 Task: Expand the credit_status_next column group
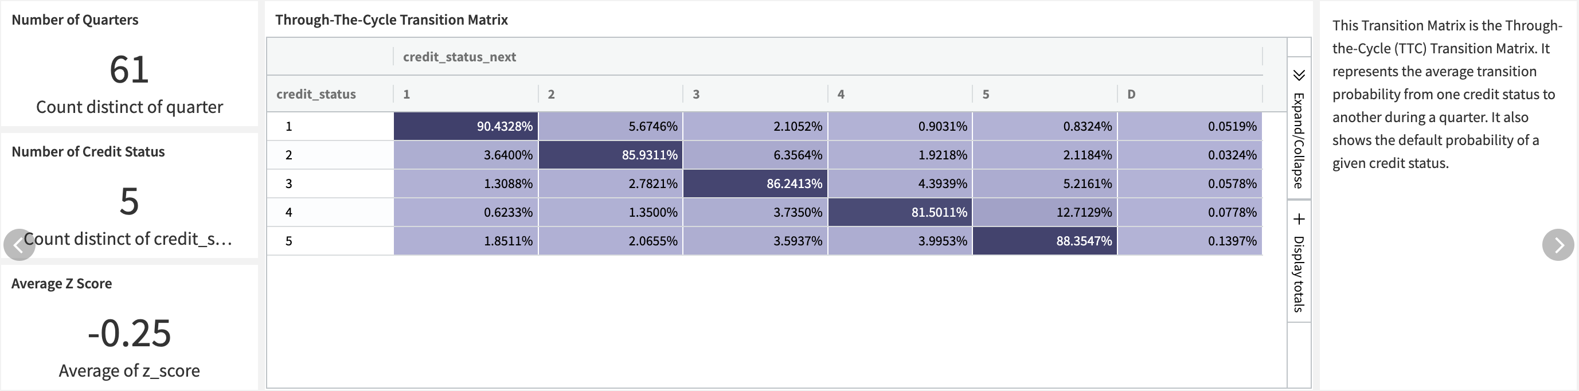pyautogui.click(x=459, y=56)
